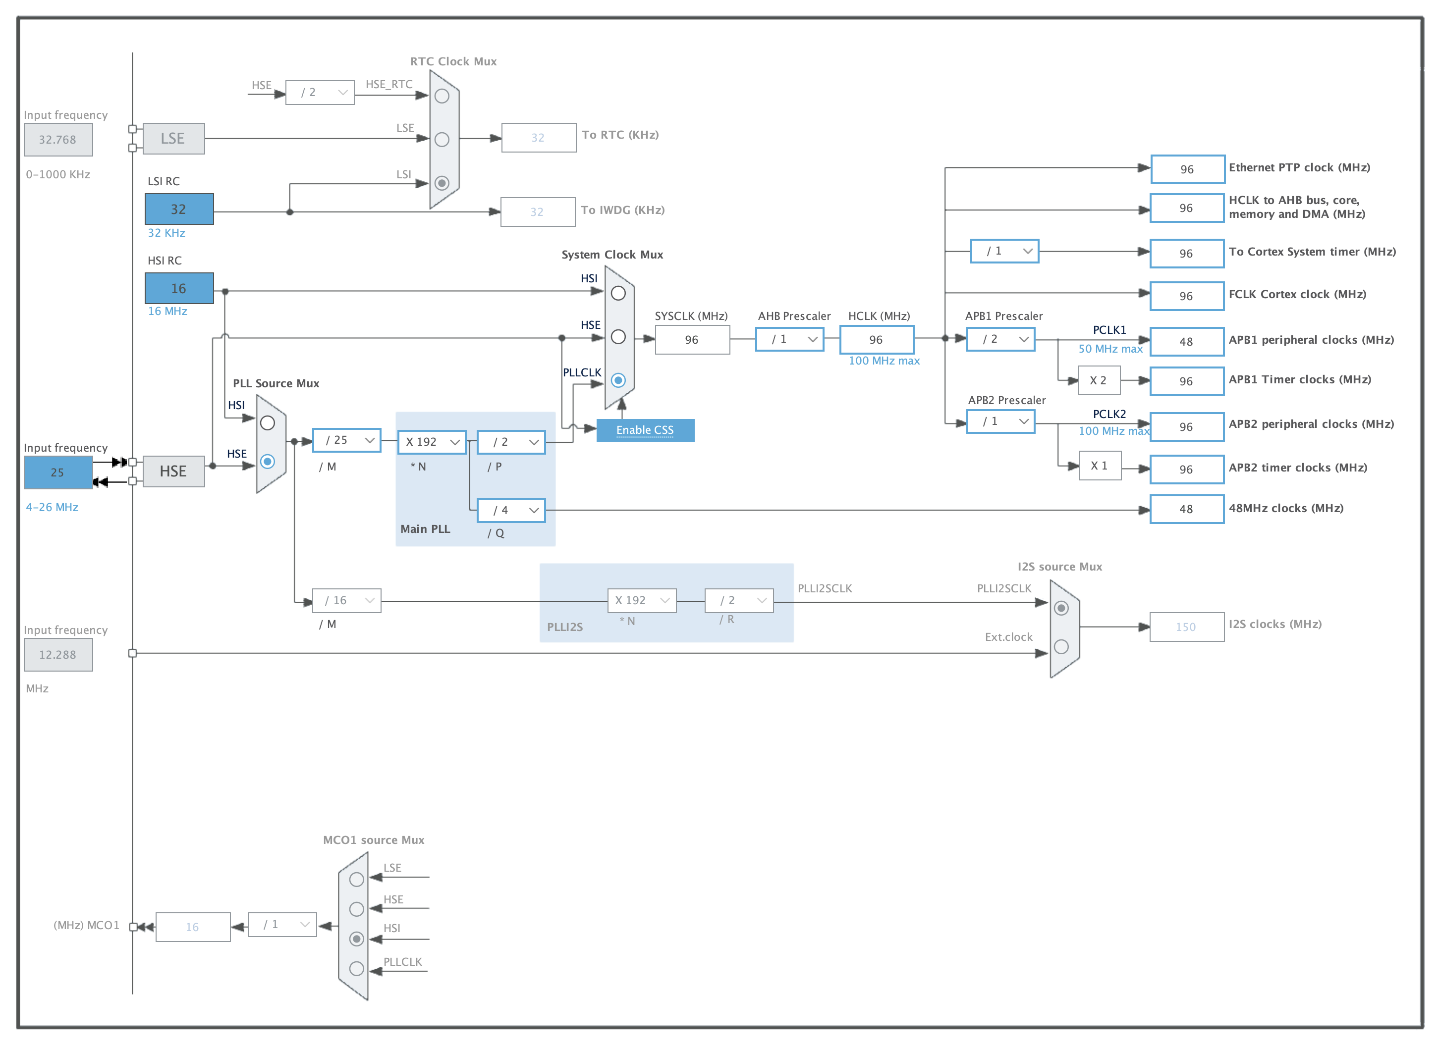
Task: Click the APB1 Timer clocks value box
Action: (x=1187, y=382)
